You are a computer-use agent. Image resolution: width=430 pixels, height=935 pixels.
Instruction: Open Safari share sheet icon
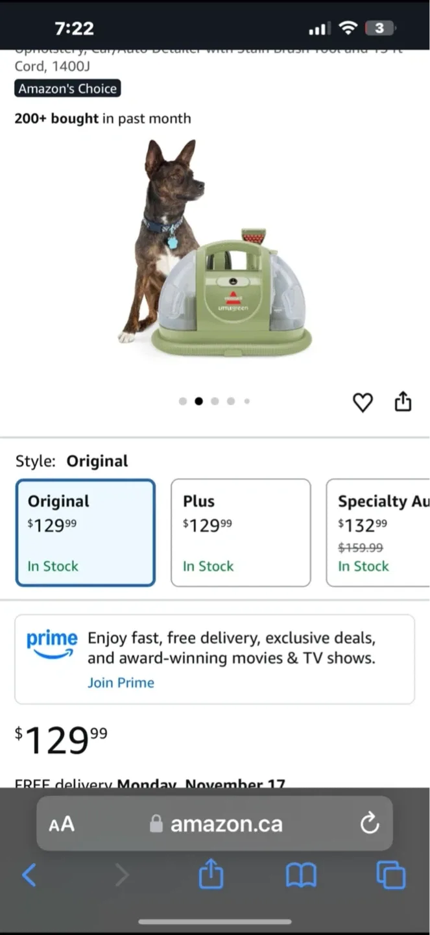click(x=211, y=875)
